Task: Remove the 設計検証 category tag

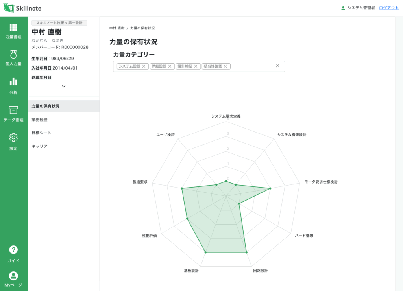Action: coord(196,66)
